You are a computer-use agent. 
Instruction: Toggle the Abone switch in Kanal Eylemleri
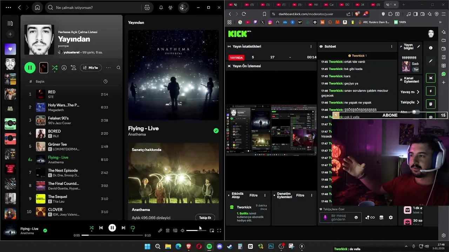coord(415,112)
